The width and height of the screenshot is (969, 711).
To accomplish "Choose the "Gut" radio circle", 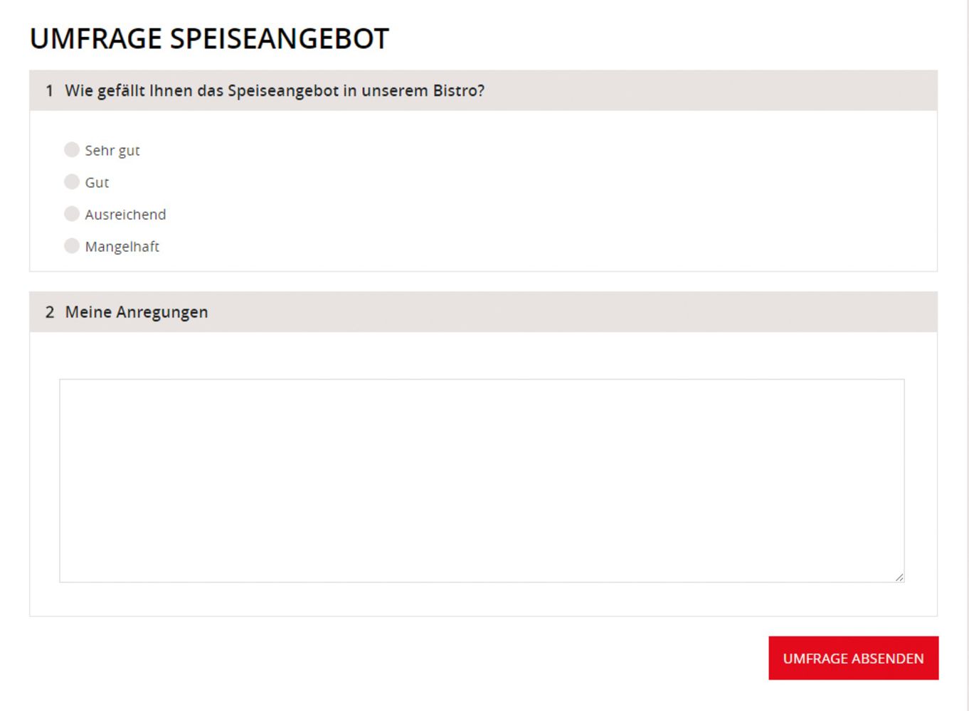I will click(72, 181).
